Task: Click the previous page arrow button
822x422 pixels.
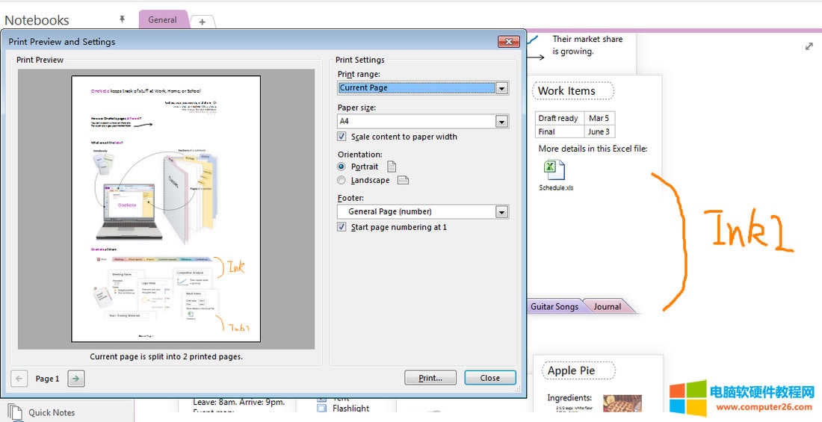Action: [20, 379]
